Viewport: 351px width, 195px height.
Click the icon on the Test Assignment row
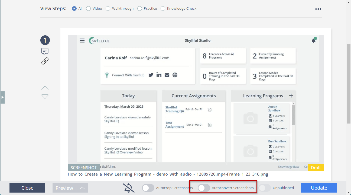[x=209, y=125]
